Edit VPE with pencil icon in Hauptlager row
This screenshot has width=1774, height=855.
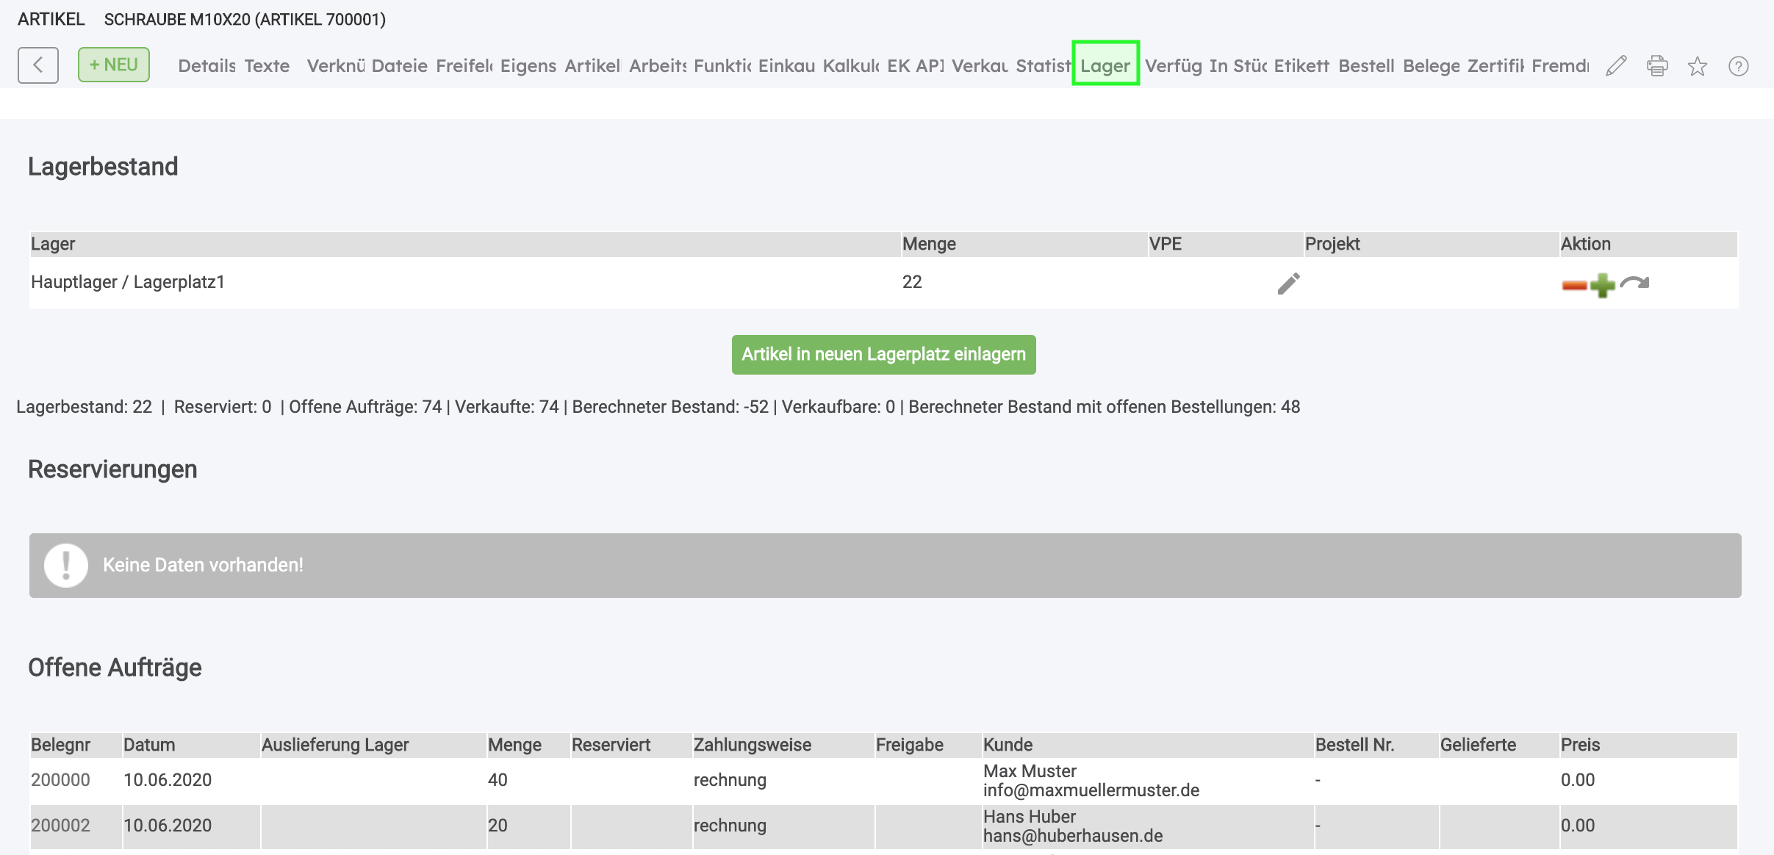(1288, 284)
